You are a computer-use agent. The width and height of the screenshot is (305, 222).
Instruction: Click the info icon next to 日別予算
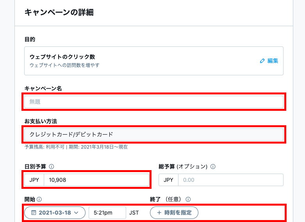pyautogui.click(x=52, y=167)
